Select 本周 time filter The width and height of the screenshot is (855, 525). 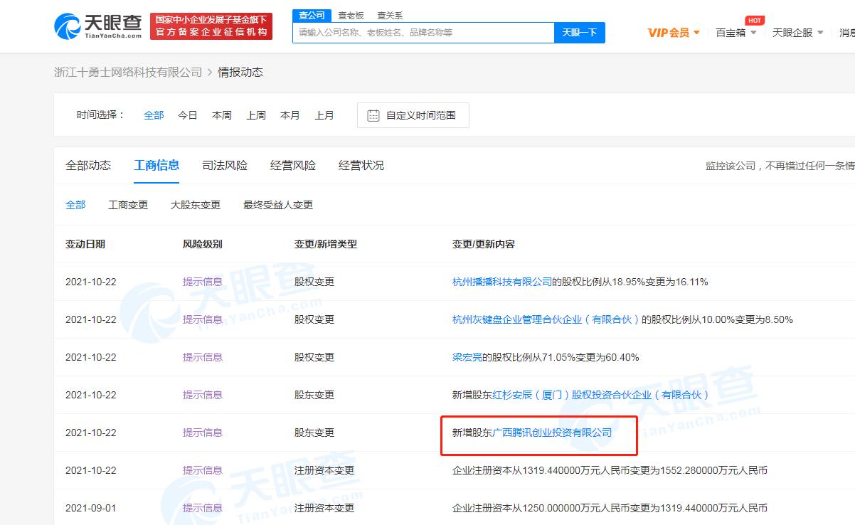point(222,115)
